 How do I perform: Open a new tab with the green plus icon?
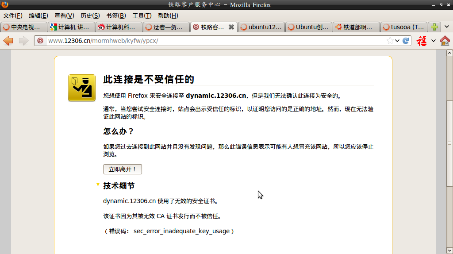tap(434, 27)
